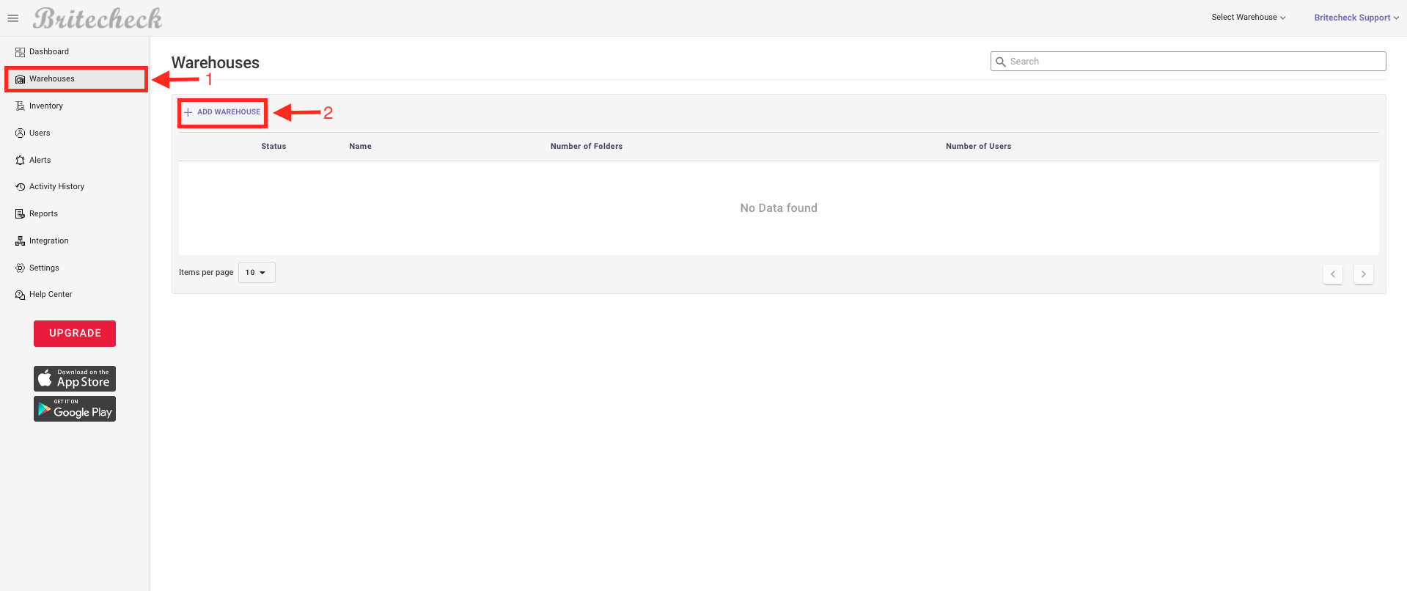Open Britecheck Support account menu
The image size is (1407, 591).
click(1356, 18)
